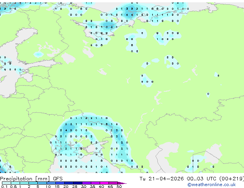Click the 0.5–1 mm legend swatch
Viewport: 244px width, 188px height.
tap(15, 183)
